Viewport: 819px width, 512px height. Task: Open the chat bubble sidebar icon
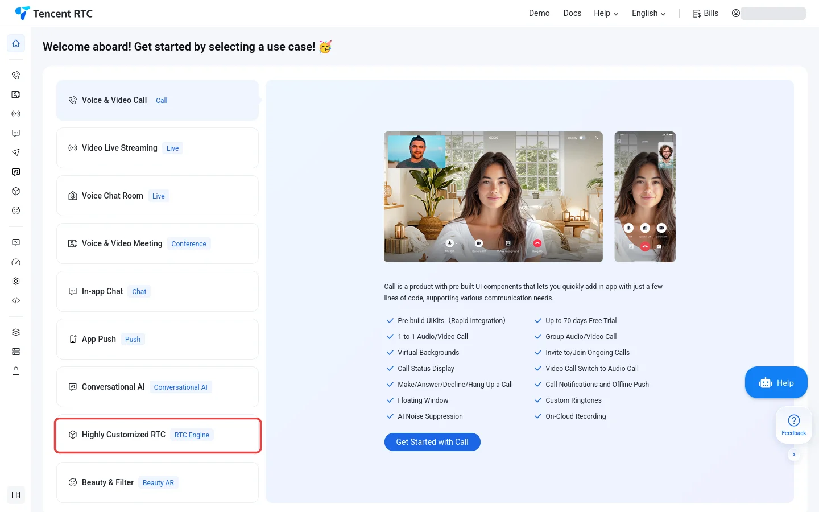(16, 133)
